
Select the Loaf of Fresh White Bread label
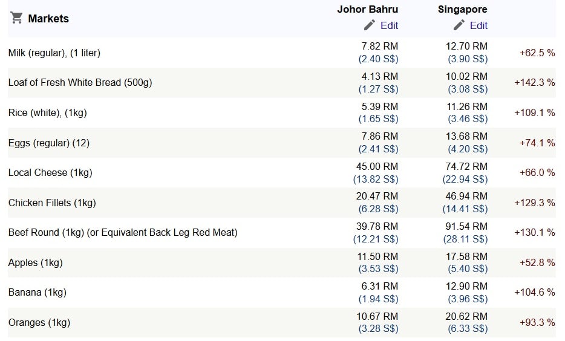click(80, 82)
